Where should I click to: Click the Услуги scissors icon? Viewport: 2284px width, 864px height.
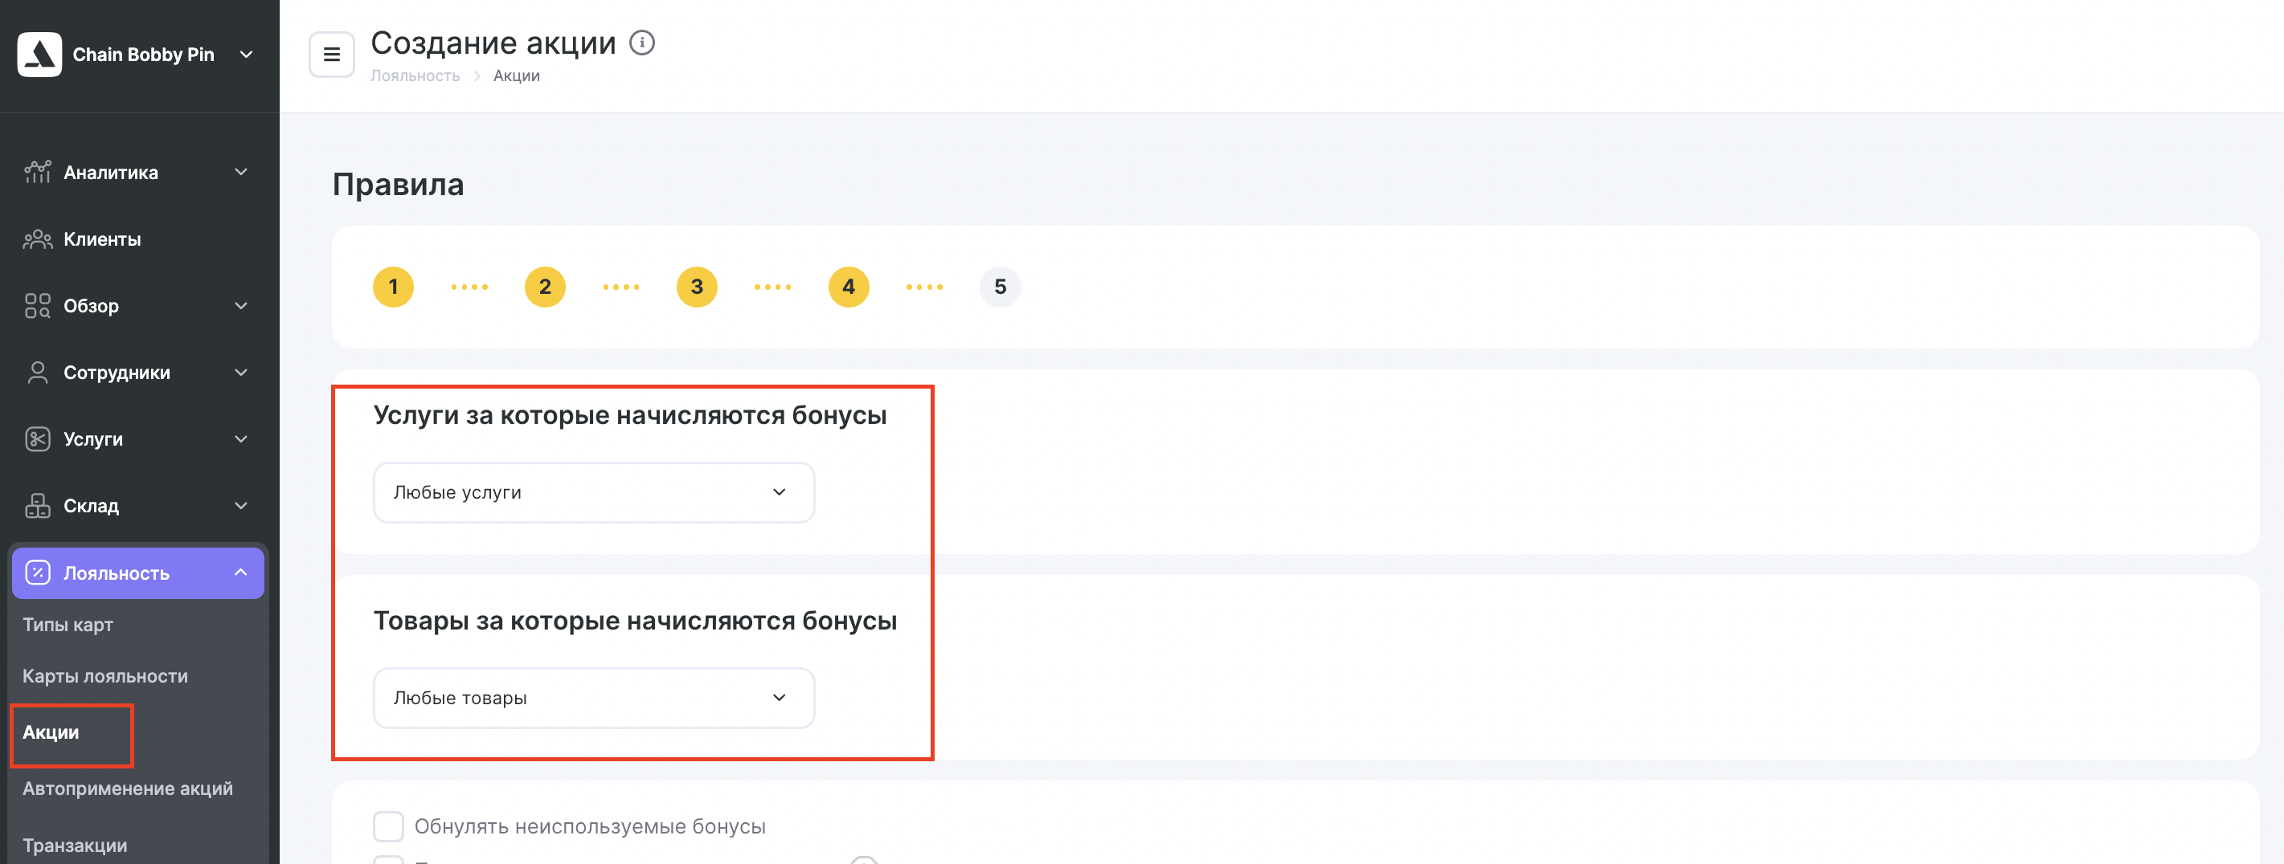point(37,438)
